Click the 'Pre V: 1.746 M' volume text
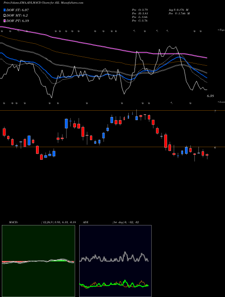Screen dimensions: 225x297 tap(179, 13)
